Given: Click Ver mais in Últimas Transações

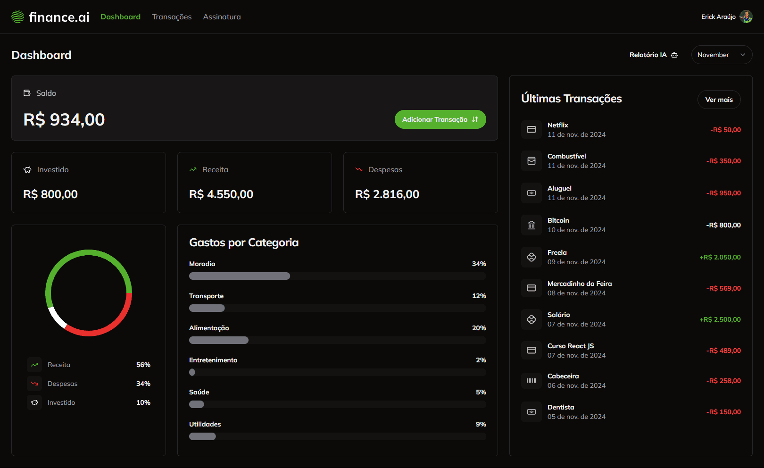Looking at the screenshot, I should 719,100.
